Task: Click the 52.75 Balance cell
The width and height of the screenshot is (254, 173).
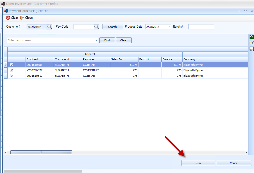Action: point(172,65)
